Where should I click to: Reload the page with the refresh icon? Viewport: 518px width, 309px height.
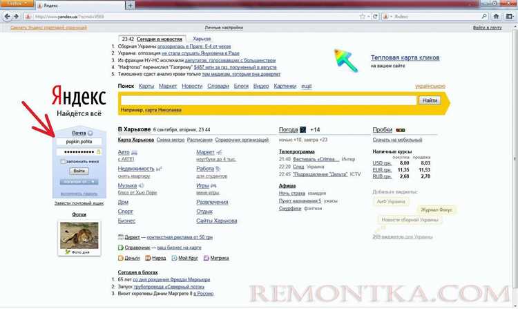click(375, 16)
